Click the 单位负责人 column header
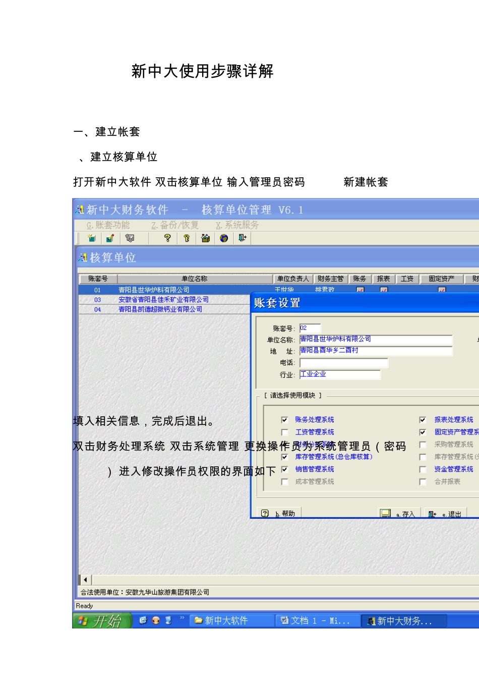 293,279
